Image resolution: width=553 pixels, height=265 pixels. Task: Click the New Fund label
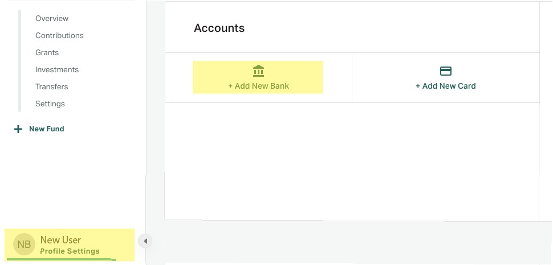click(47, 129)
